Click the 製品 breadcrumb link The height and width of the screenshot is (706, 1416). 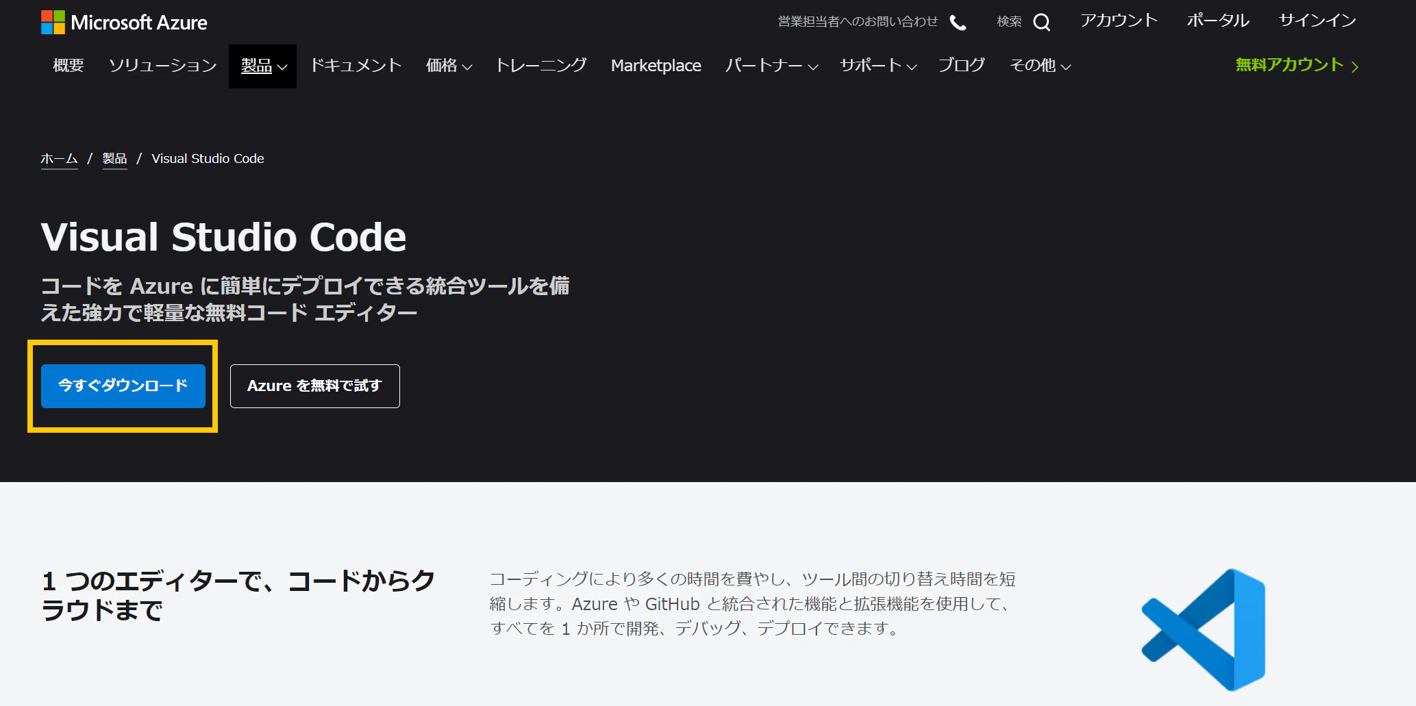114,159
